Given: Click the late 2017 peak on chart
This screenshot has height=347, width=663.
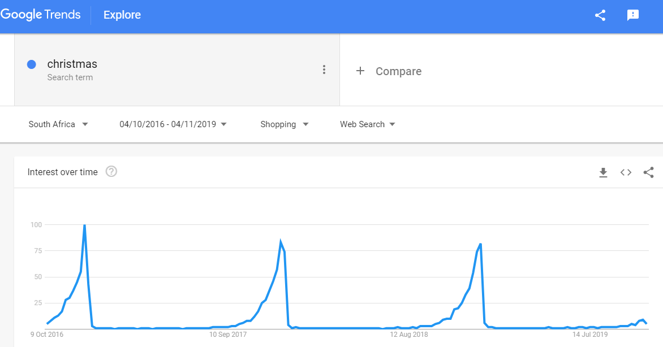Looking at the screenshot, I should tap(281, 242).
